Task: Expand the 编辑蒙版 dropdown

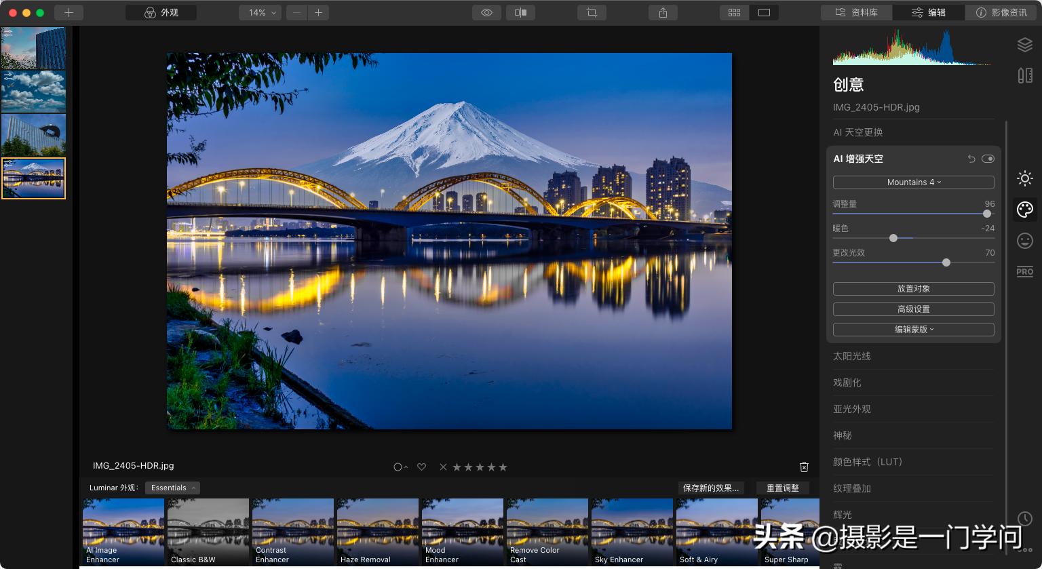Action: pos(913,330)
